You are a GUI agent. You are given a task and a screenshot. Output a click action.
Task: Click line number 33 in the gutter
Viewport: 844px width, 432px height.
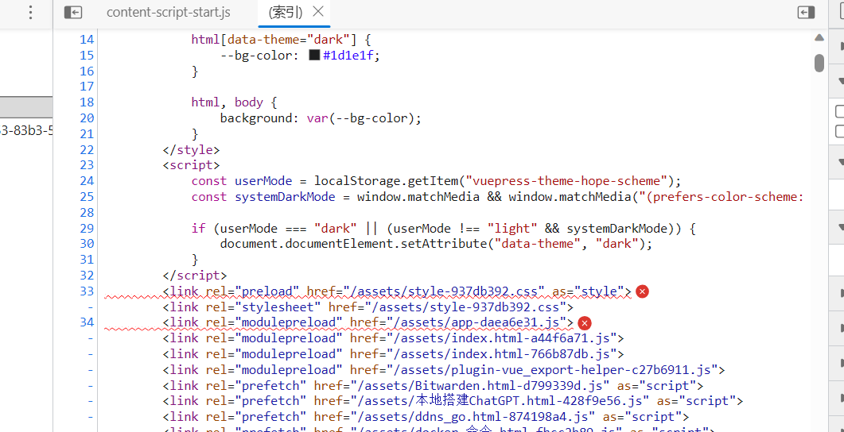(x=87, y=291)
